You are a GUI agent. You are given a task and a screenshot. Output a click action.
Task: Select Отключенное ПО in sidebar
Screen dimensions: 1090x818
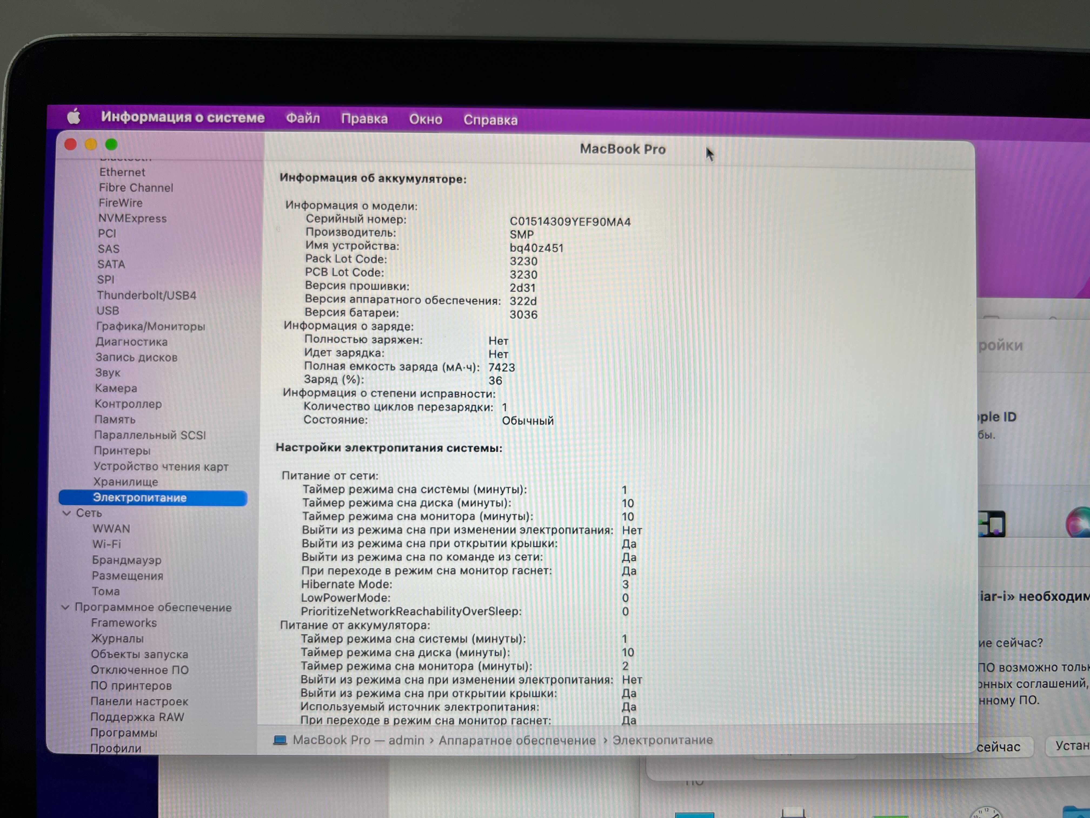(x=139, y=670)
